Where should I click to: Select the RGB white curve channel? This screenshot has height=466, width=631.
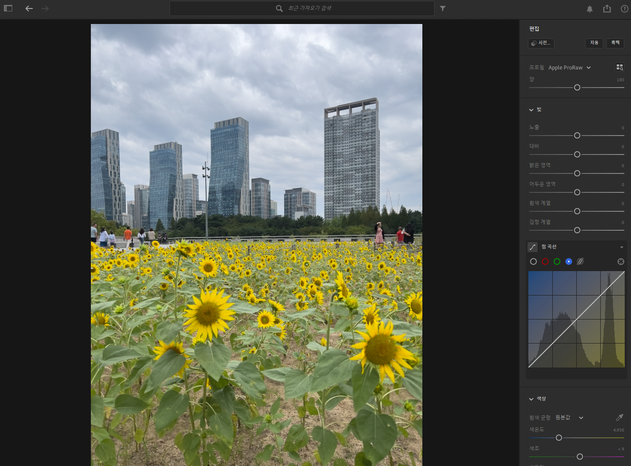click(533, 261)
